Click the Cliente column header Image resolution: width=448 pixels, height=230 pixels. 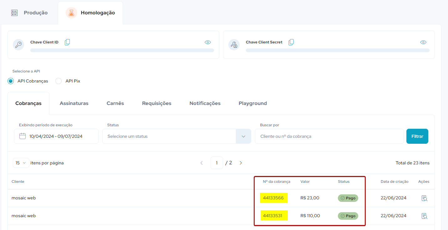pos(18,182)
